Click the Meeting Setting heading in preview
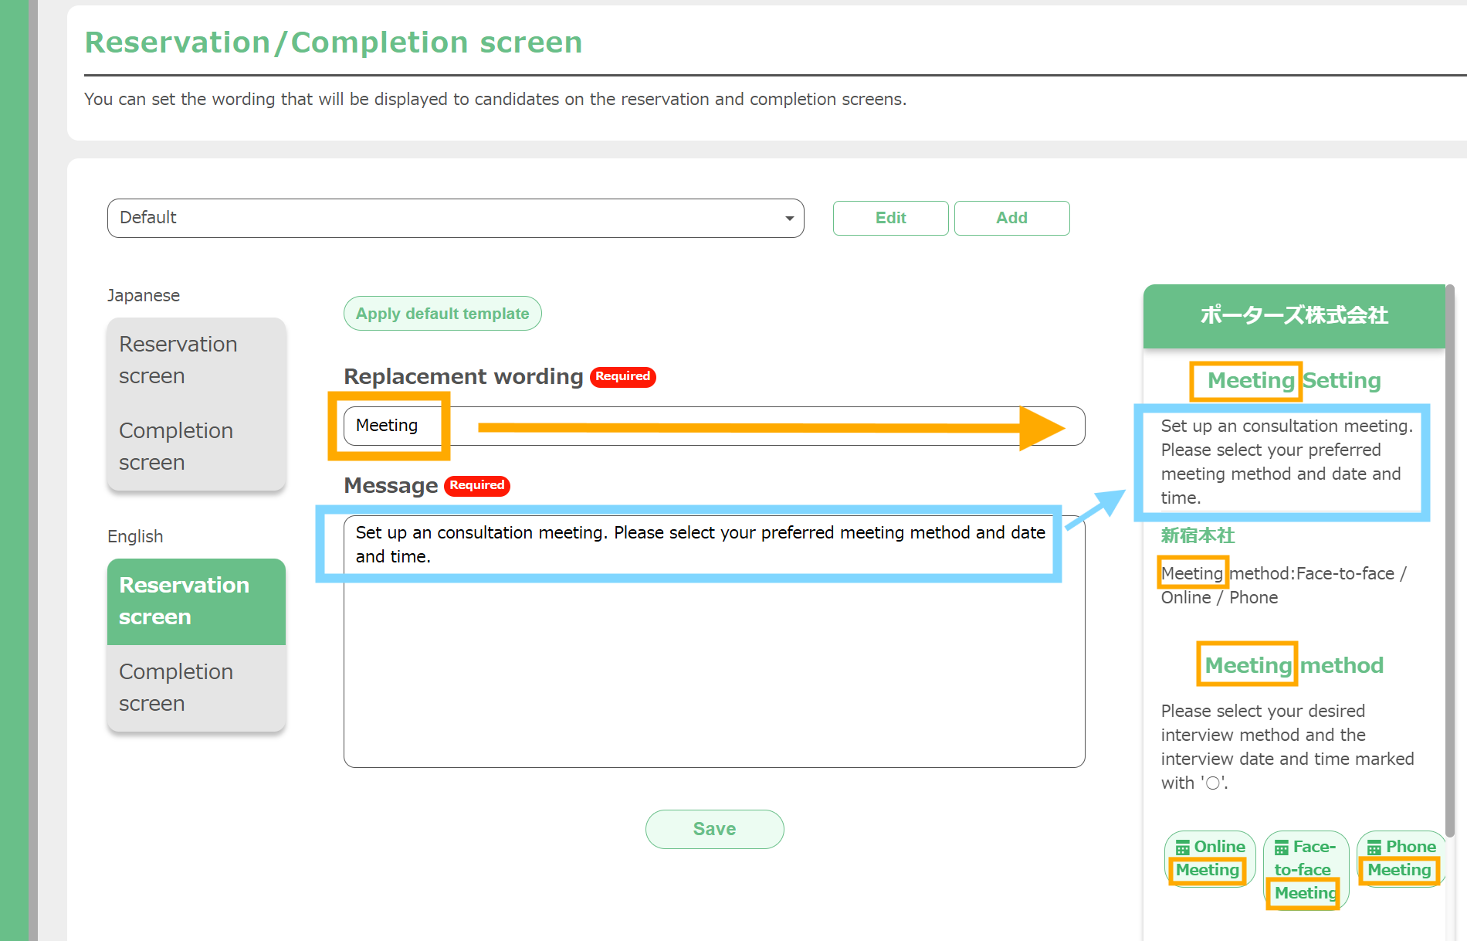 [x=1293, y=380]
